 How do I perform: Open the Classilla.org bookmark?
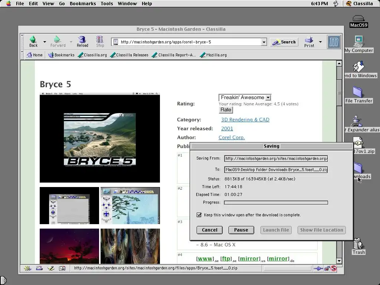point(92,55)
